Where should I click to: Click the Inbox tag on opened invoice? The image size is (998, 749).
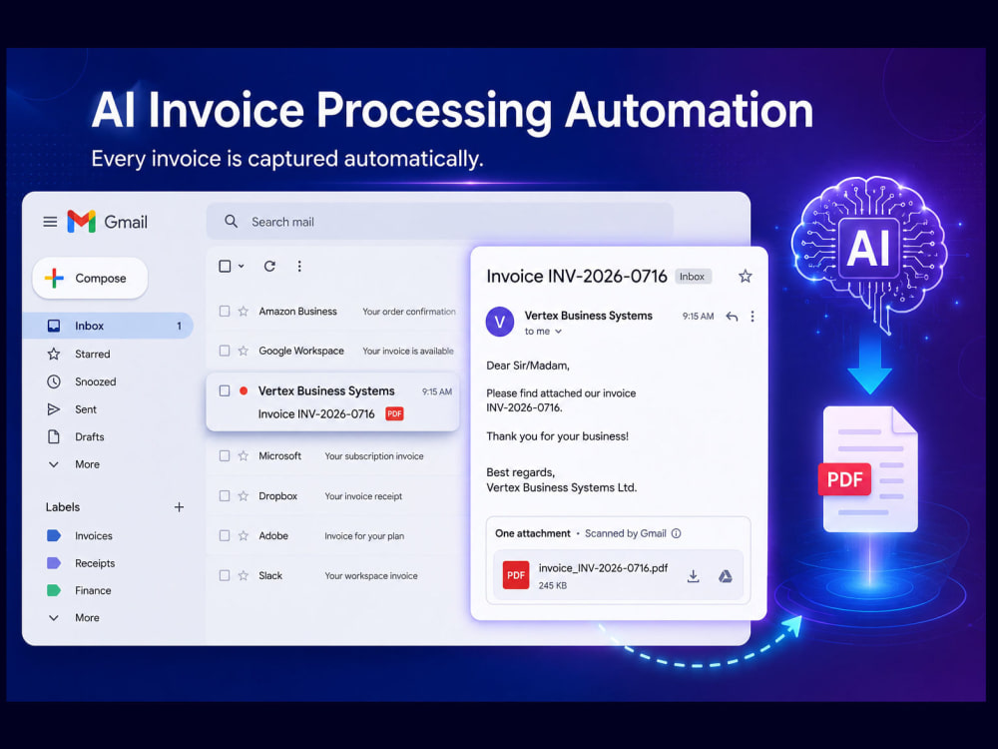tap(692, 277)
